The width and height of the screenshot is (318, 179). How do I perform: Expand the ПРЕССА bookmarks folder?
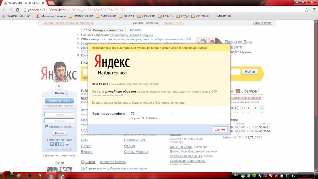click(127, 16)
